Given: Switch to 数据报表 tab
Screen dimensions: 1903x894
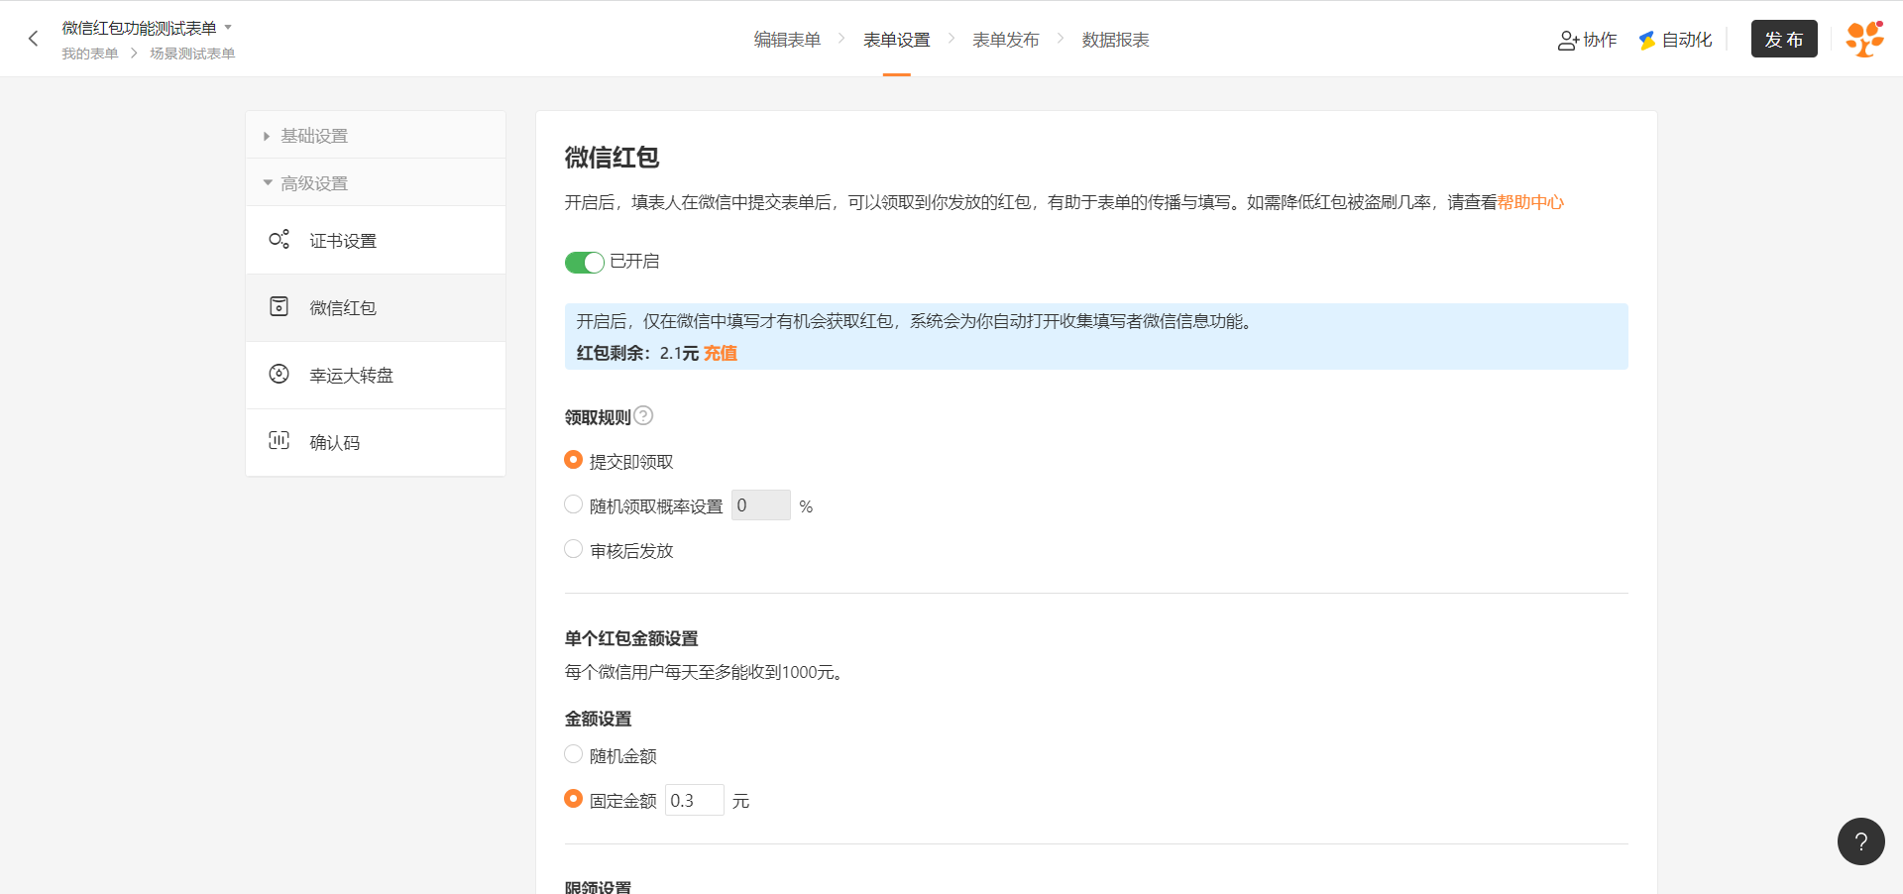Looking at the screenshot, I should point(1115,40).
